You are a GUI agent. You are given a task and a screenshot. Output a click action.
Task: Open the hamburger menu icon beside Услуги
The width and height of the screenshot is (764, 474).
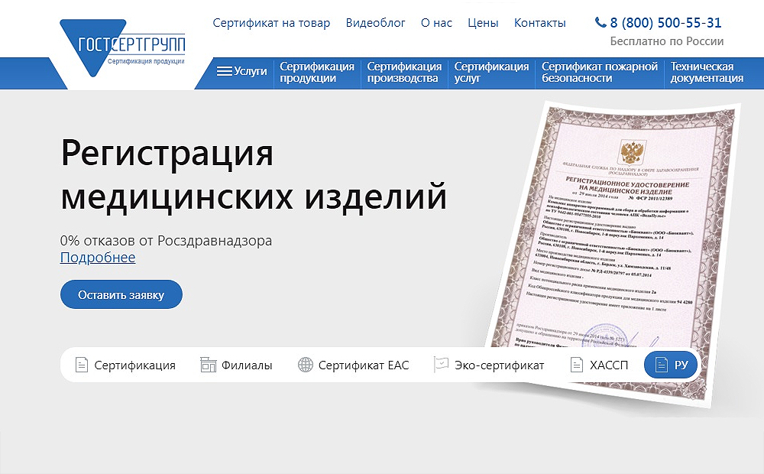pyautogui.click(x=224, y=71)
